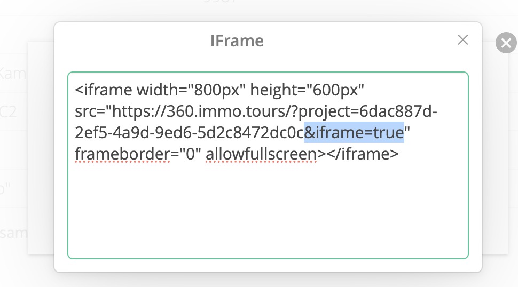The image size is (518, 287).
Task: Place cursor on the frameborder word
Action: click(122, 154)
